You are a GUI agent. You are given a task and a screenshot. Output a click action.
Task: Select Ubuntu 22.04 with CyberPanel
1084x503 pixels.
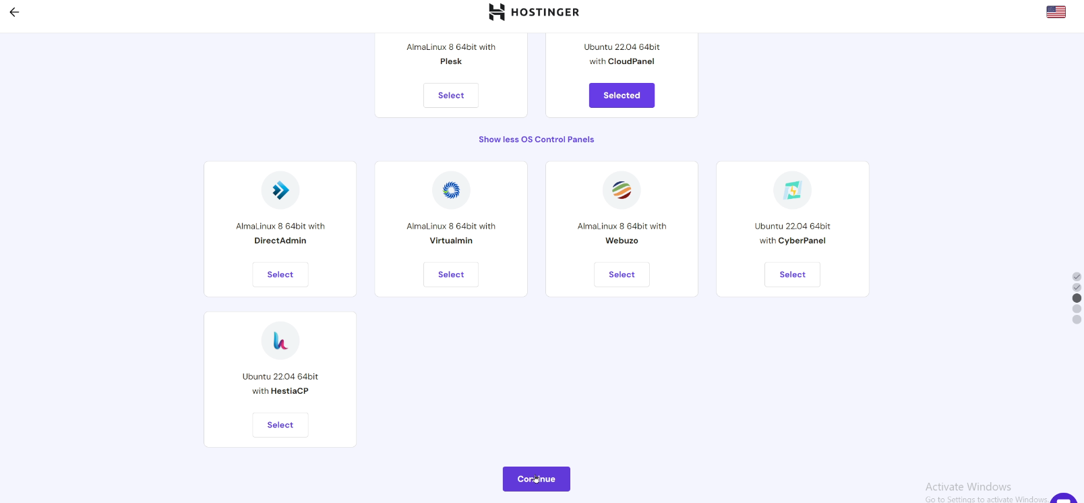click(793, 274)
